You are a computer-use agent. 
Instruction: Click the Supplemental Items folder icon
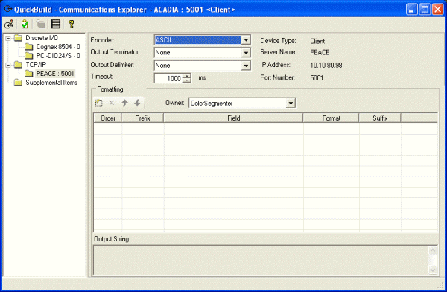click(x=19, y=83)
